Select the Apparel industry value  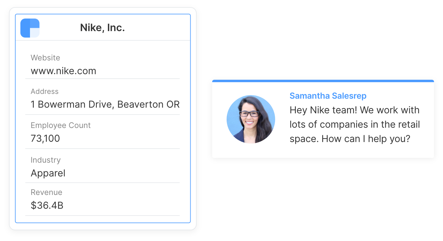(48, 173)
